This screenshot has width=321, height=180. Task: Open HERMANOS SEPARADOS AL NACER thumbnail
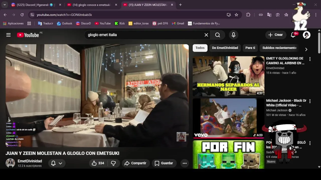pos(228,76)
